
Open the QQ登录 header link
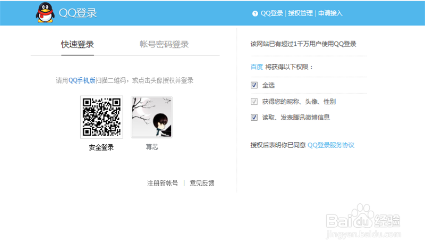tap(271, 13)
